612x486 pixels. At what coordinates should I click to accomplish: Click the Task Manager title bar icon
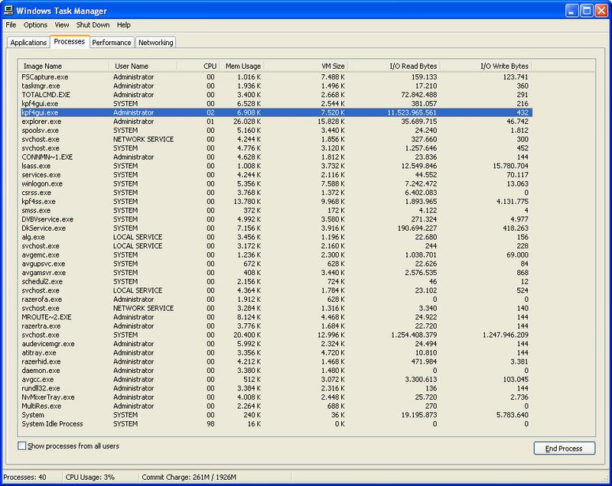8,11
